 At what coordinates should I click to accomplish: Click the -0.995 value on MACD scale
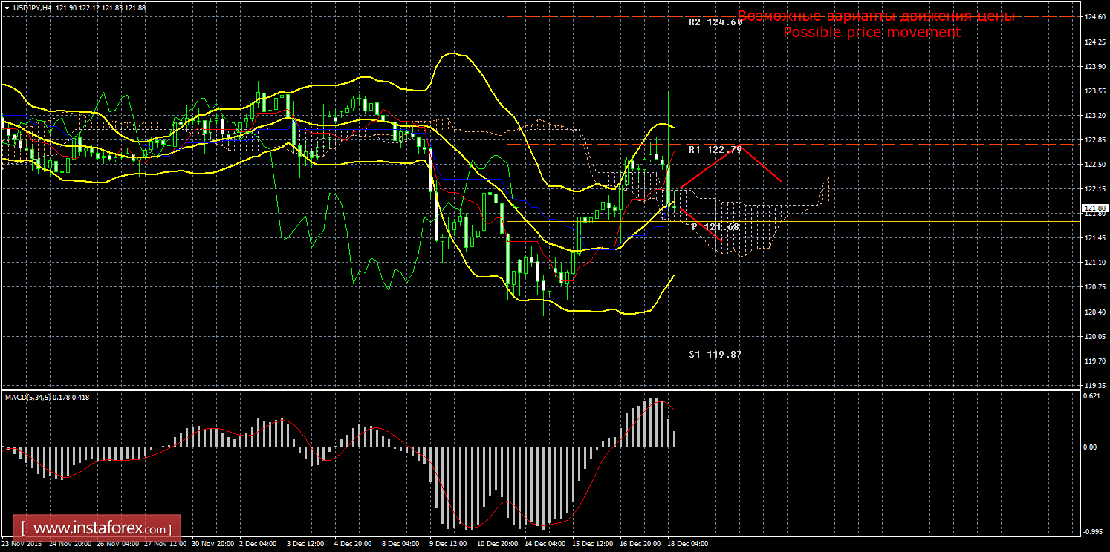pyautogui.click(x=1092, y=531)
